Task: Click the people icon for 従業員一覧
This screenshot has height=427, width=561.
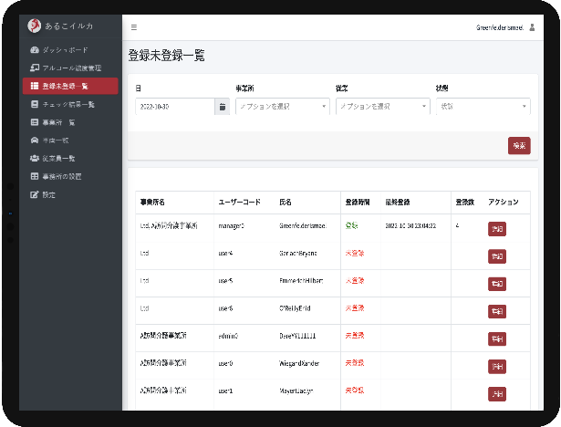Action: pos(35,158)
